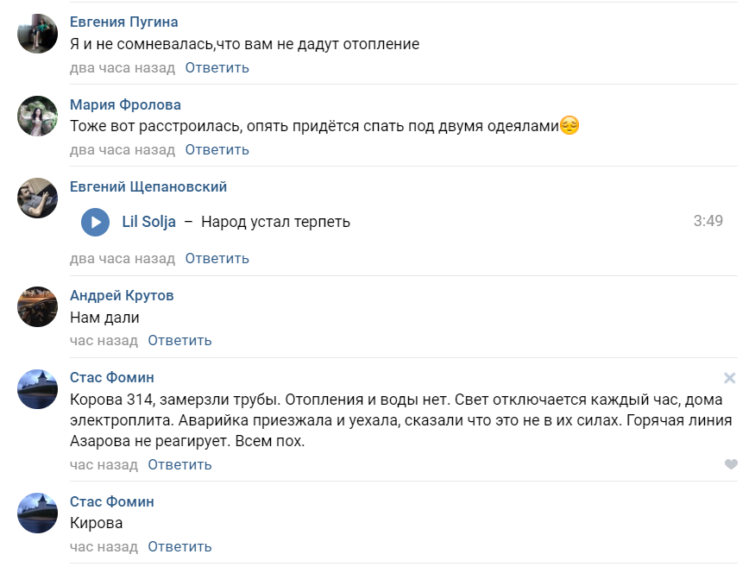Click 'два часа назад' timestamp under Пугина's comment
Screen dimensions: 755x567
click(123, 67)
